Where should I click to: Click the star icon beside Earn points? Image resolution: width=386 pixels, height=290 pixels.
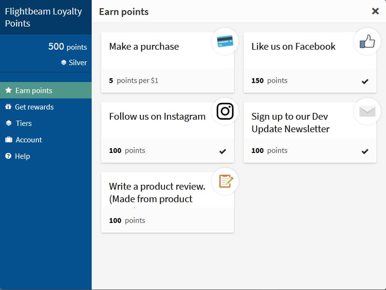(8, 90)
